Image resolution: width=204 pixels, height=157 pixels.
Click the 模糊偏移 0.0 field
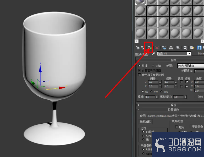(179, 97)
